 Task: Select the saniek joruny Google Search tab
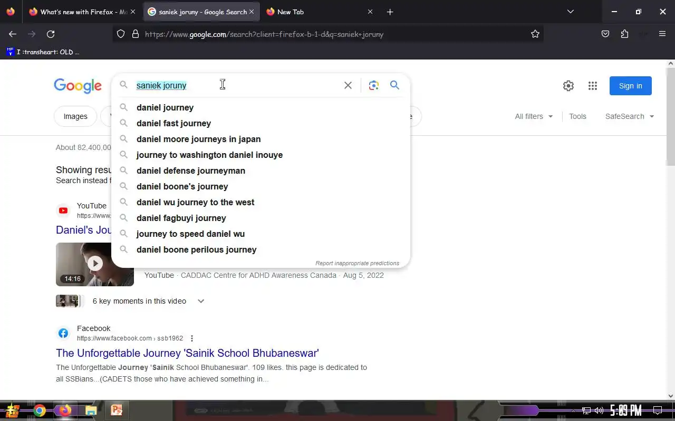tap(200, 12)
